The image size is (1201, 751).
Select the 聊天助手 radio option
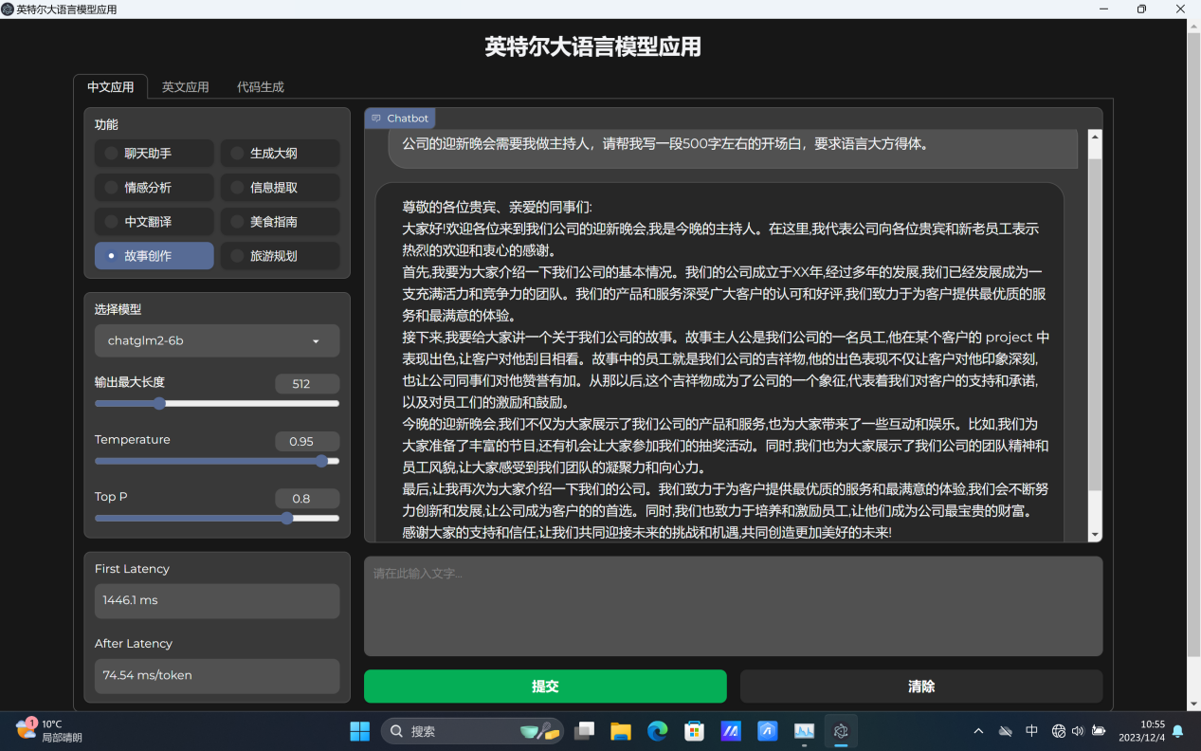(154, 154)
